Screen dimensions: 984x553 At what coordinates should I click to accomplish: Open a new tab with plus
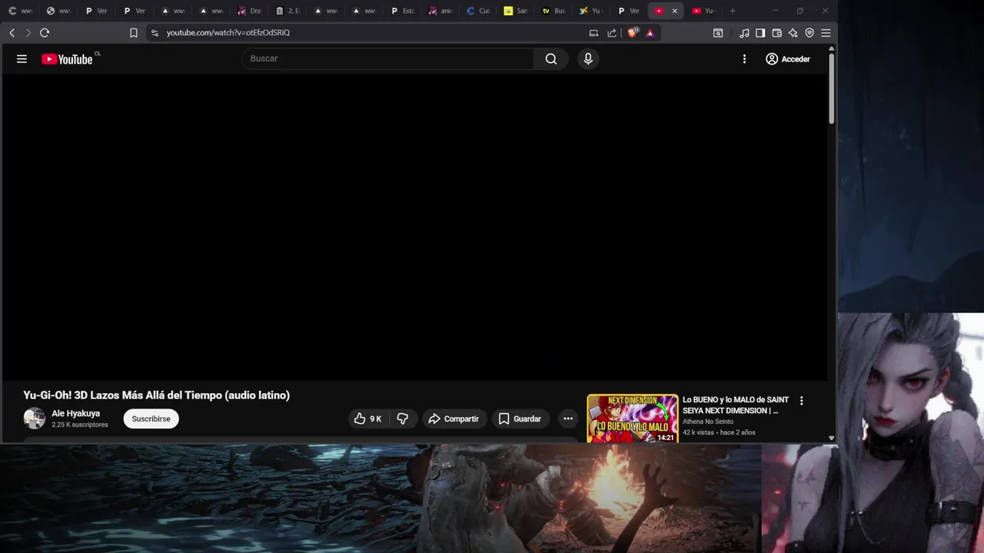733,11
